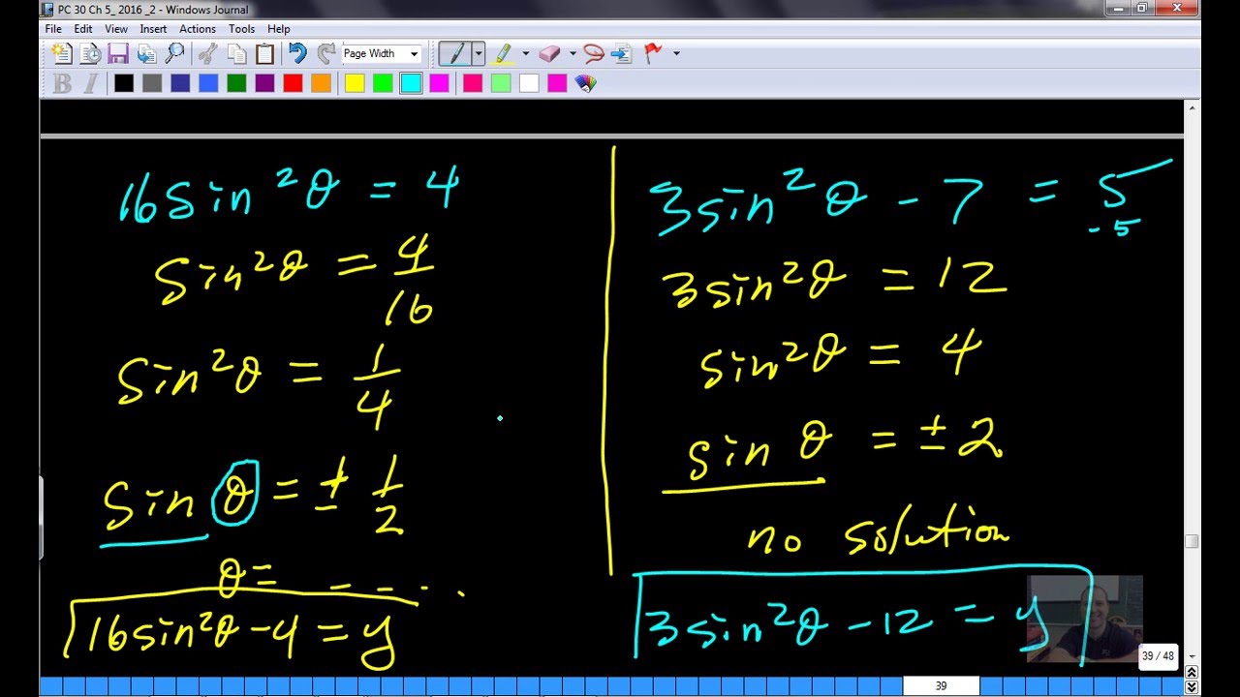Click the Redo arrow icon
Viewport: 1240px width, 697px height.
(326, 54)
